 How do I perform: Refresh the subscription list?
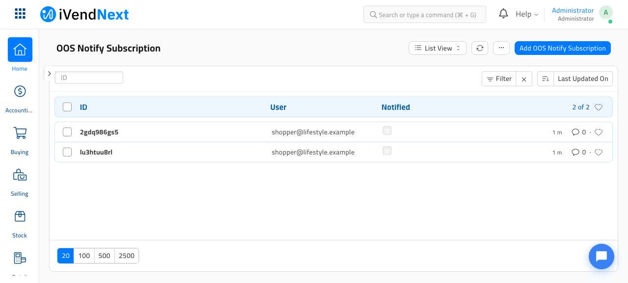480,48
